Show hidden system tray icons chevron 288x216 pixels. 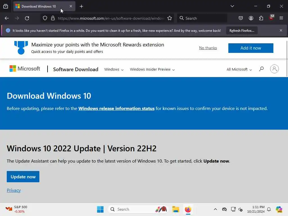tap(215, 209)
